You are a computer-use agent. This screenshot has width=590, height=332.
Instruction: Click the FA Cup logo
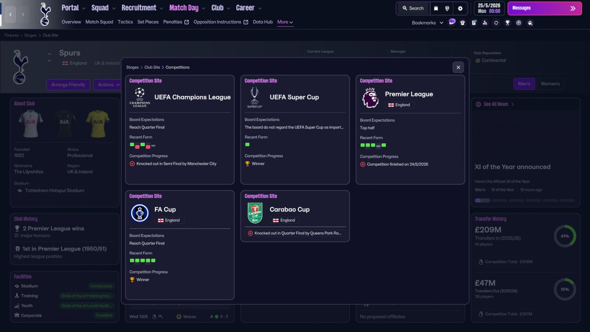click(x=140, y=213)
